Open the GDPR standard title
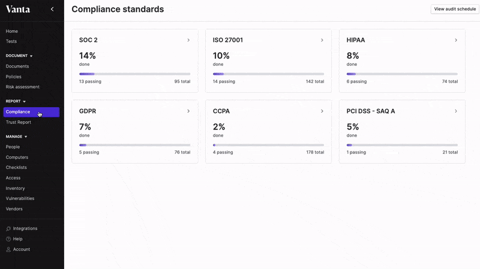 point(88,111)
